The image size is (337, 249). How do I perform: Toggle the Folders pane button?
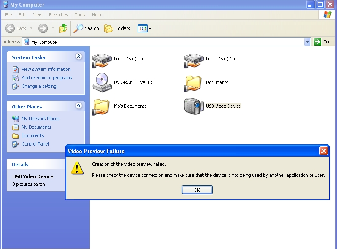(x=117, y=28)
